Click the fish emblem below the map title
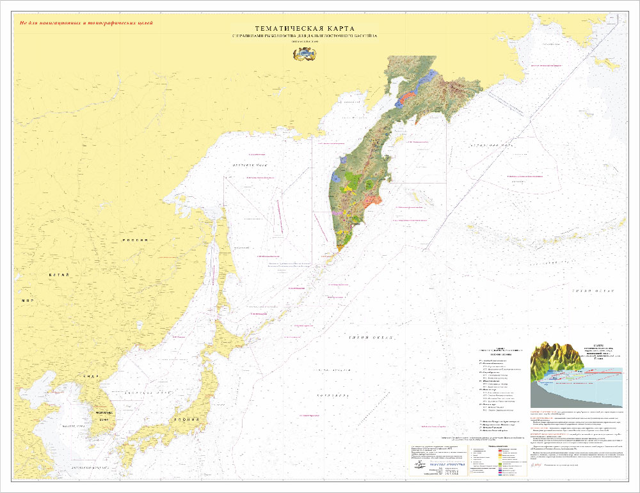The image size is (640, 493). [305, 54]
